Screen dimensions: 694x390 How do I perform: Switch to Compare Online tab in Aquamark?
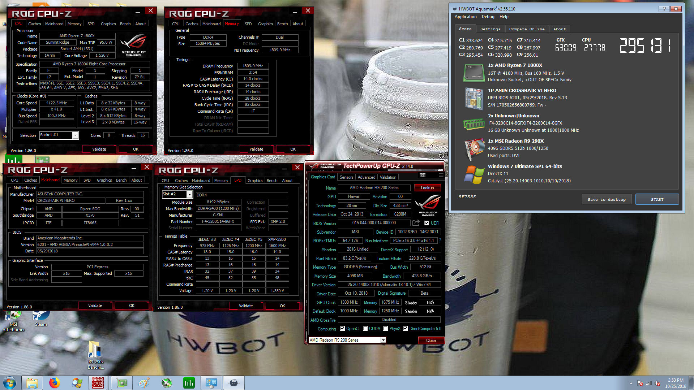click(527, 29)
